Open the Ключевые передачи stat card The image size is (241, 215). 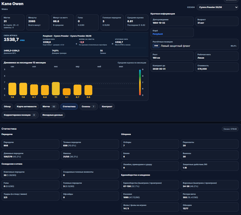point(30,173)
